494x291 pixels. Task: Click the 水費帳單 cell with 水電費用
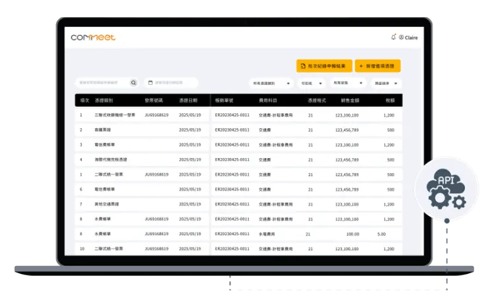[x=102, y=234]
